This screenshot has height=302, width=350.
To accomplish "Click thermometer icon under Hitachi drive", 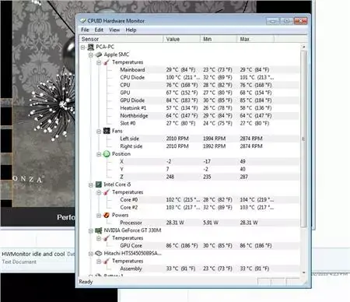I will coord(107,261).
